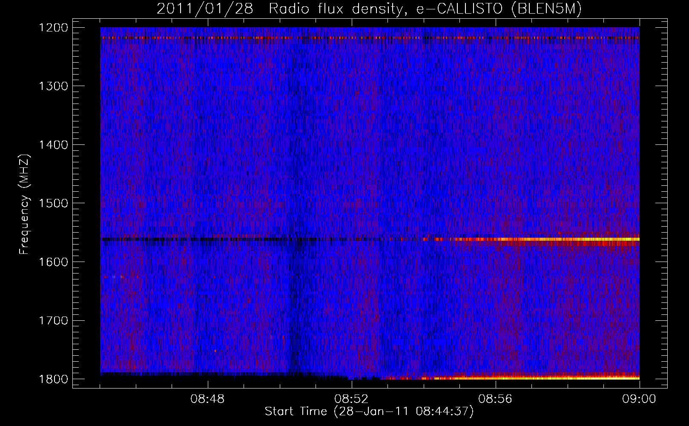The width and height of the screenshot is (689, 426).
Task: Select the 1500 frequency tick label
Action: point(53,203)
